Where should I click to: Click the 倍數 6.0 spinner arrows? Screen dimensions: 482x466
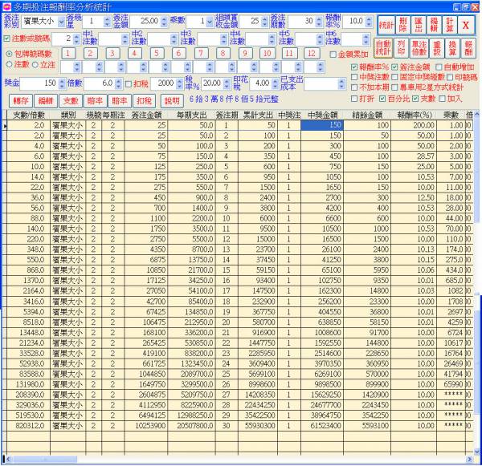(119, 83)
